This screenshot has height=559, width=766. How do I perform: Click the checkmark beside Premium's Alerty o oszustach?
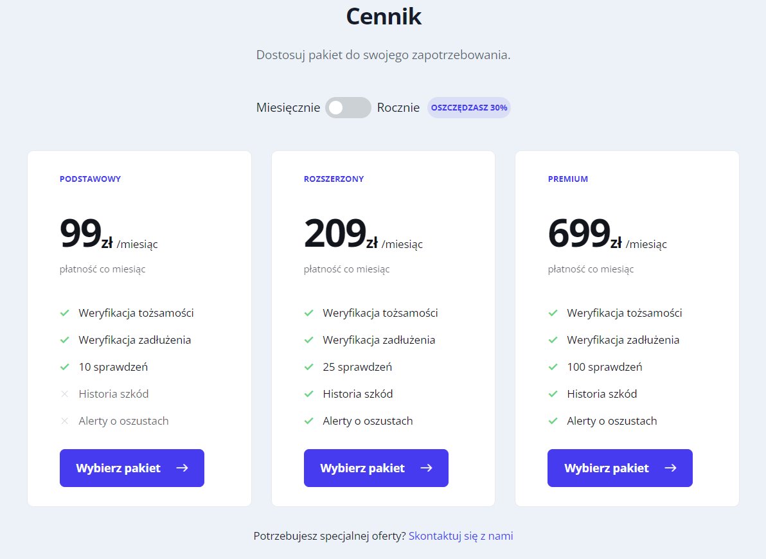(553, 421)
